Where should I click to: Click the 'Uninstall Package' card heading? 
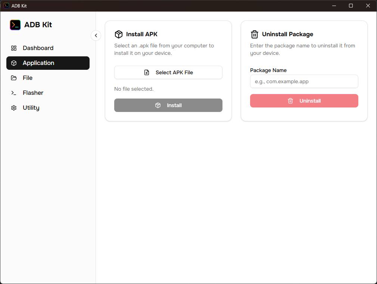pos(287,34)
